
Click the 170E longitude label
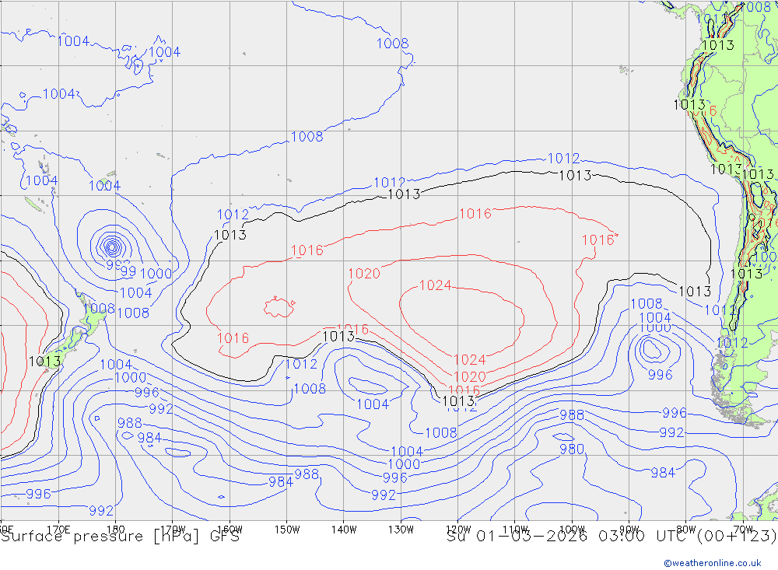point(58,530)
